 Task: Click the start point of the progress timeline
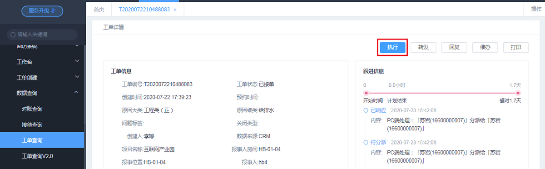pyautogui.click(x=366, y=93)
